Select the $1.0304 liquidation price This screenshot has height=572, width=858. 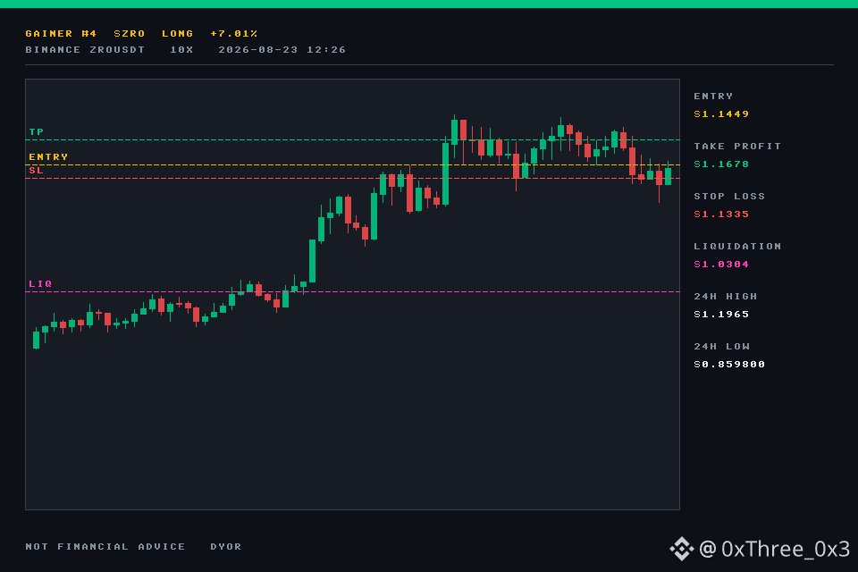pyautogui.click(x=721, y=265)
